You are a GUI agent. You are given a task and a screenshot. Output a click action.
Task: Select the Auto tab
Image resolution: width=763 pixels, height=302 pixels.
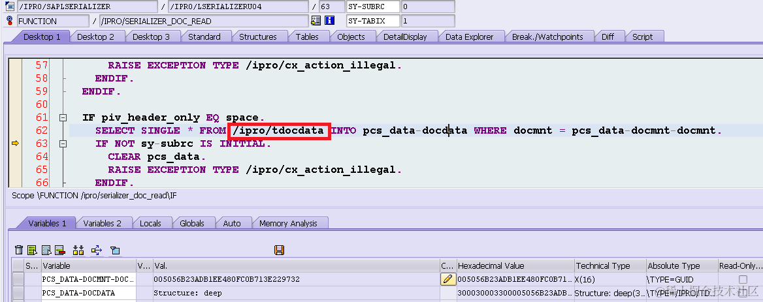pos(232,223)
